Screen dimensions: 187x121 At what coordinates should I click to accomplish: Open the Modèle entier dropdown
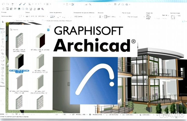pos(97,115)
